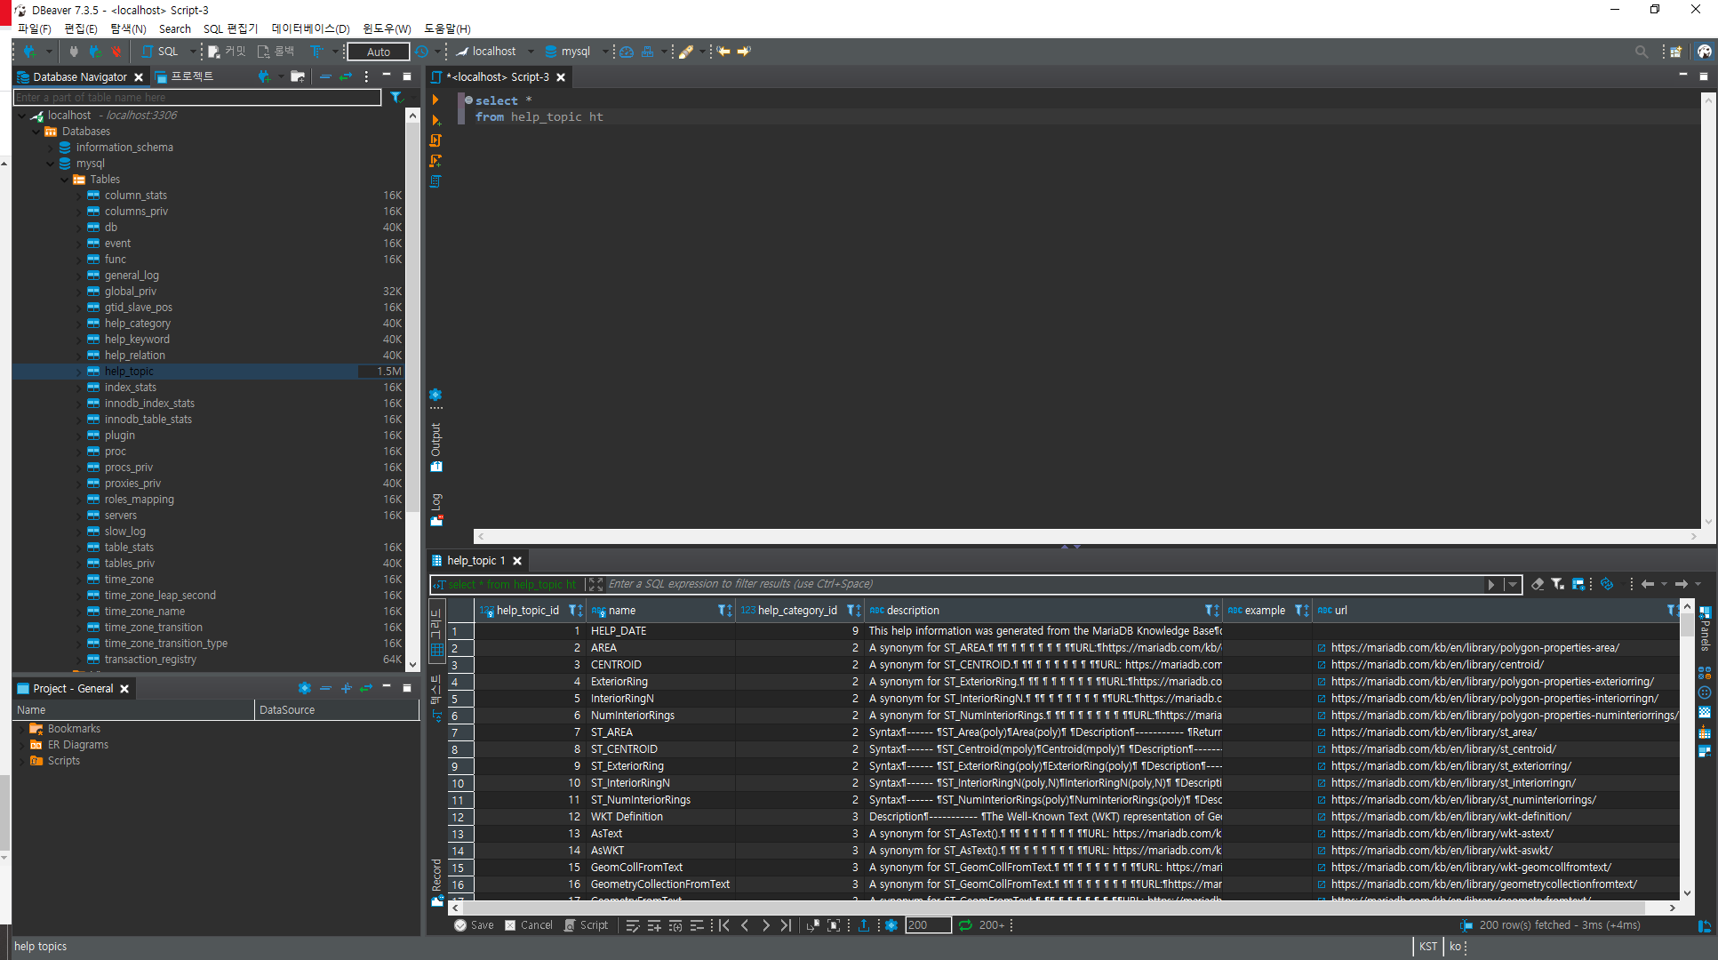This screenshot has height=960, width=1718.
Task: Toggle Link with editor in Database Navigator
Action: coord(346,77)
